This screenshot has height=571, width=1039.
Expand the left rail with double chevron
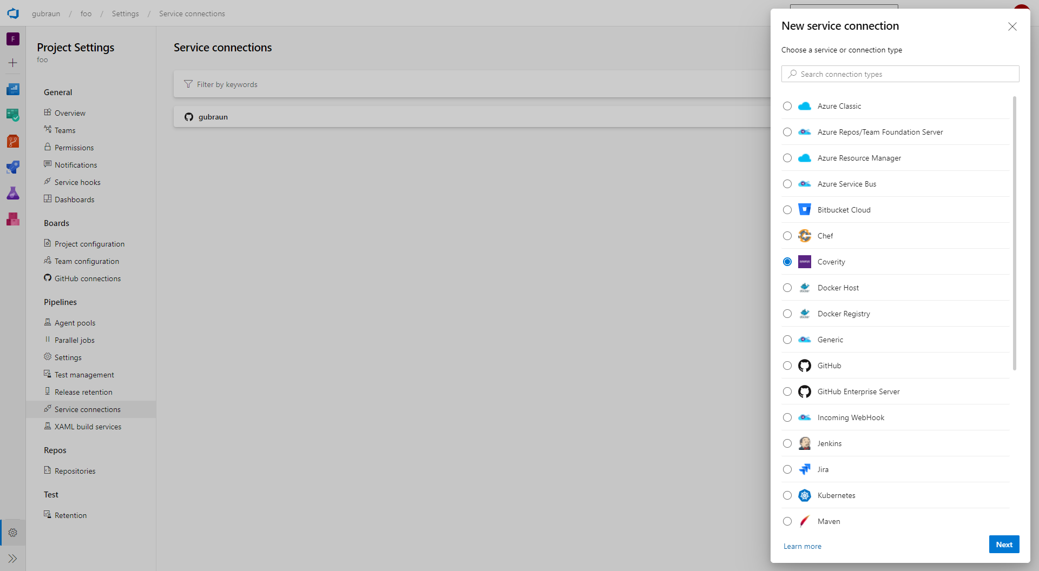(13, 559)
